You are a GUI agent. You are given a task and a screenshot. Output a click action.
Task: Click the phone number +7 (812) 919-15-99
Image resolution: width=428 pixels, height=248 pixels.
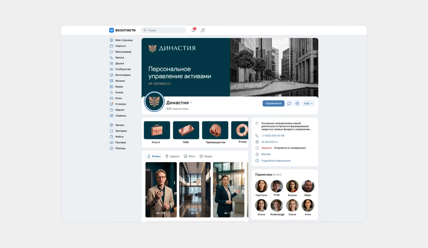coord(273,135)
